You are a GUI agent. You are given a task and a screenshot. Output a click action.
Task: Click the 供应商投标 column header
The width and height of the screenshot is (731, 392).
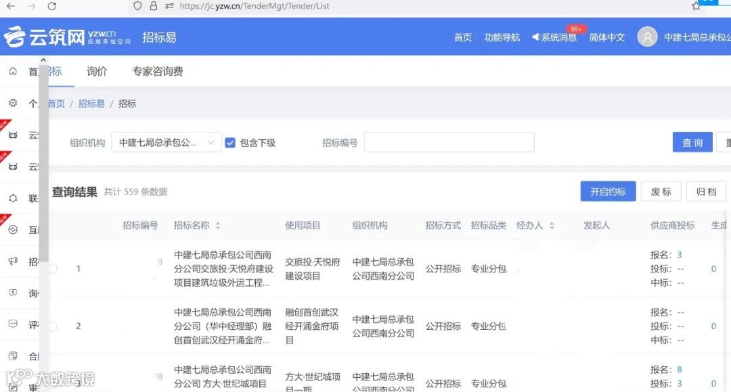point(672,225)
